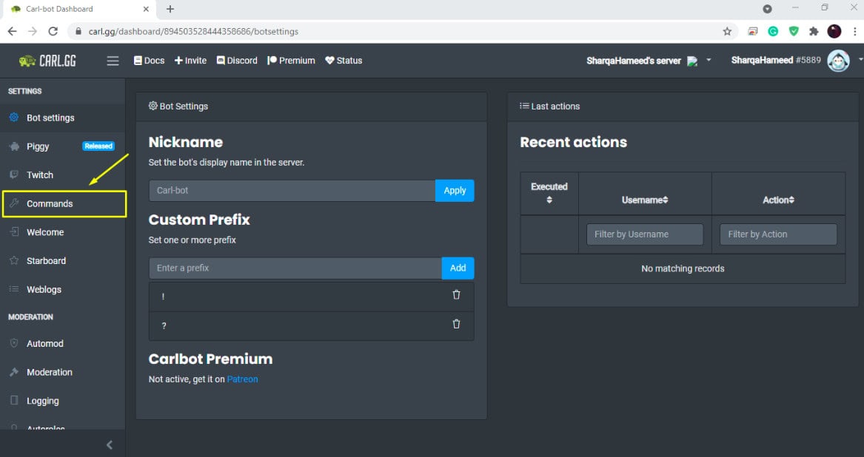Sort by the Username column
Screen dimensions: 864x457
pyautogui.click(x=646, y=200)
